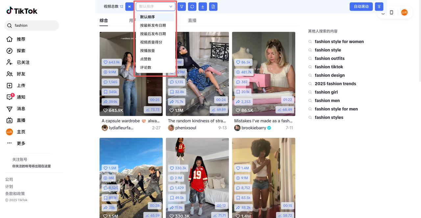Select 按播放量 from the sort list
The image size is (421, 218).
(147, 51)
